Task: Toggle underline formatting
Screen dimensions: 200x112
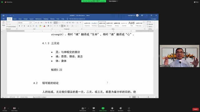Action: pos(24,26)
